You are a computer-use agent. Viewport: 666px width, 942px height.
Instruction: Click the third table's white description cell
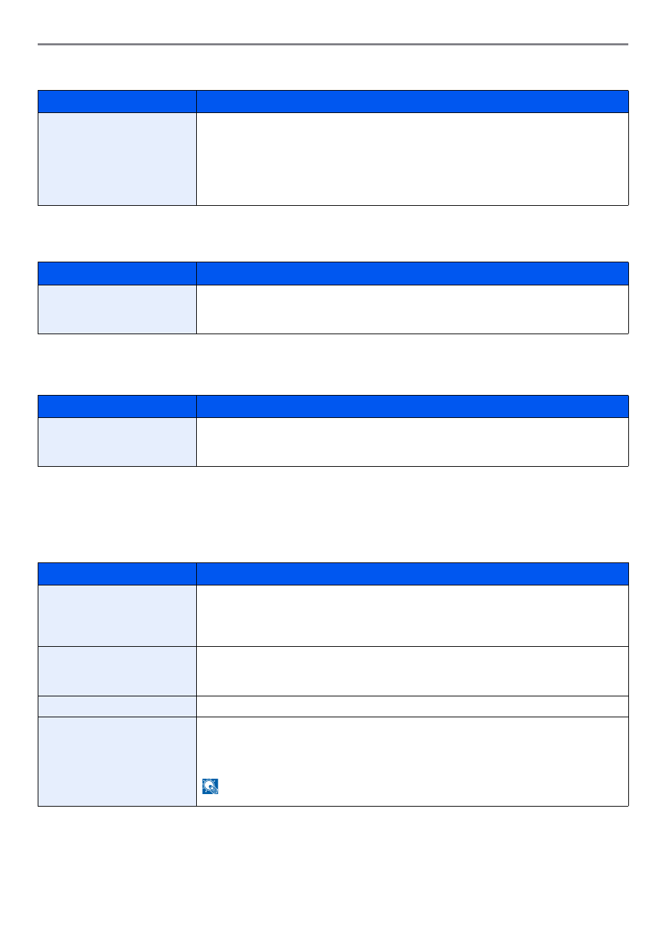tap(412, 442)
